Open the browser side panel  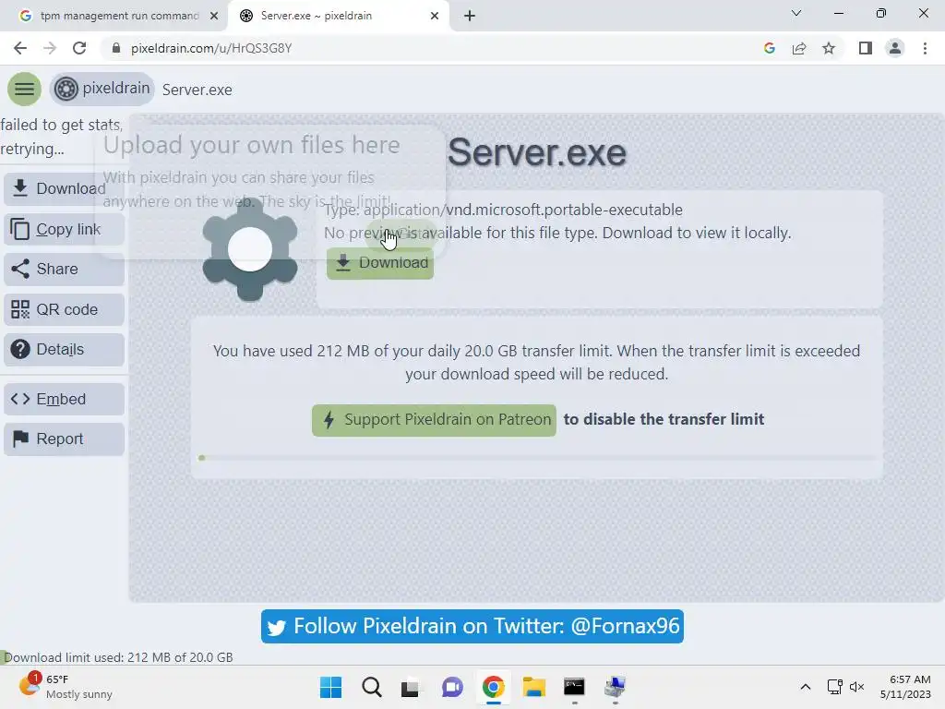866,48
